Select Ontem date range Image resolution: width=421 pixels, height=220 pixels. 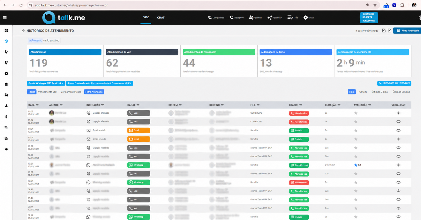click(x=363, y=92)
